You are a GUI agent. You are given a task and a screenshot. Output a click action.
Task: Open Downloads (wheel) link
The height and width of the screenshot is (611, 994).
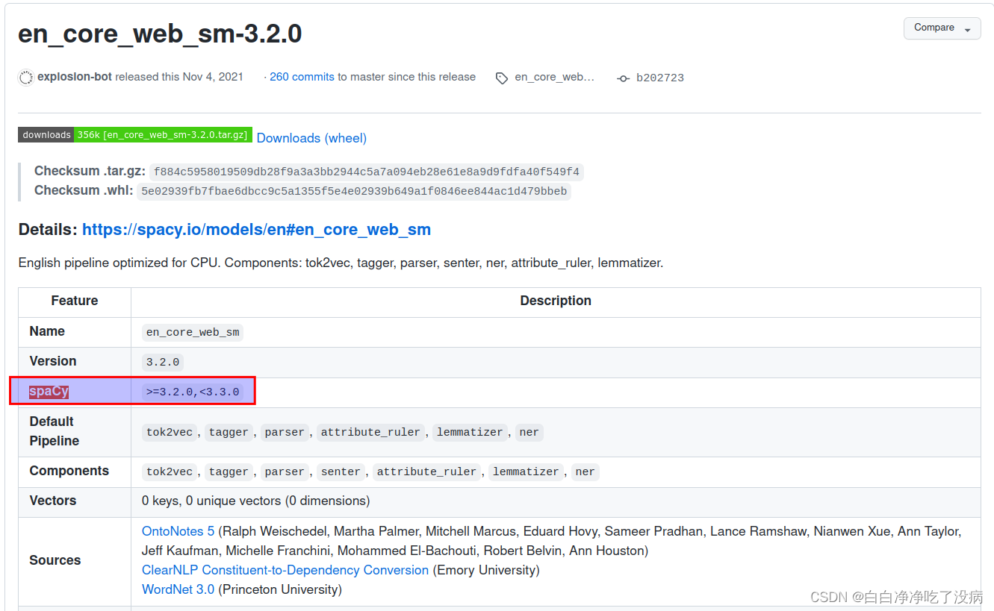(311, 138)
